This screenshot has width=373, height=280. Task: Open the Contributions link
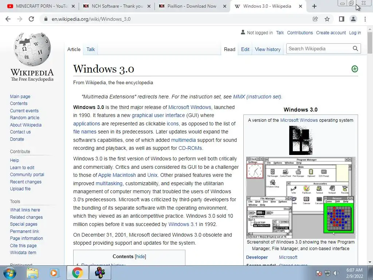300,32
